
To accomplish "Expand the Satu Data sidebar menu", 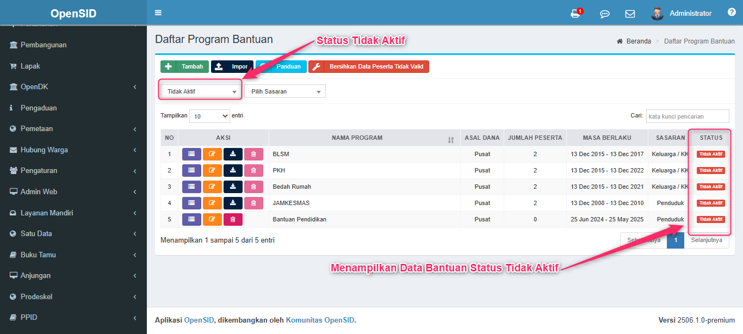I will click(x=73, y=233).
